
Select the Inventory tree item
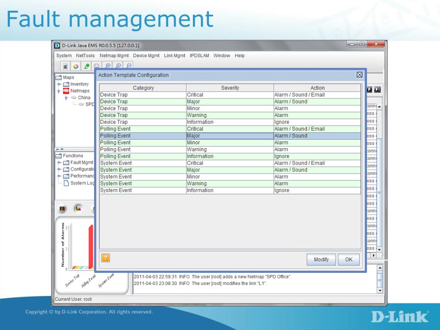click(79, 84)
